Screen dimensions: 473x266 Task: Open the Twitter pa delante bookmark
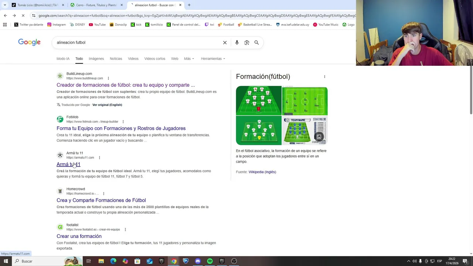point(29,25)
